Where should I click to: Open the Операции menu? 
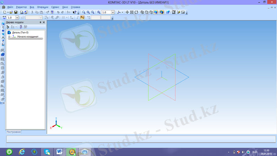coord(43,7)
